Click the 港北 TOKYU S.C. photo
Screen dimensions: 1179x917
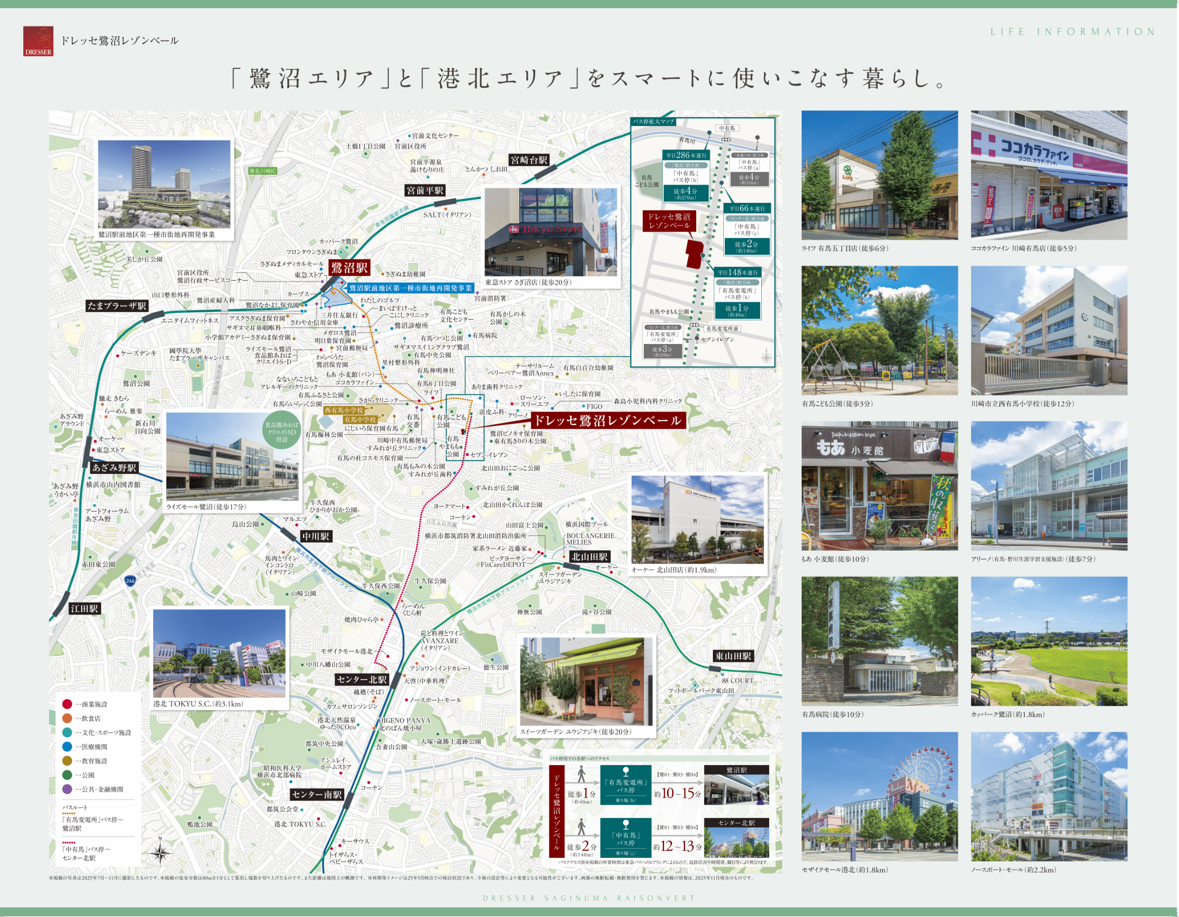pyautogui.click(x=219, y=653)
